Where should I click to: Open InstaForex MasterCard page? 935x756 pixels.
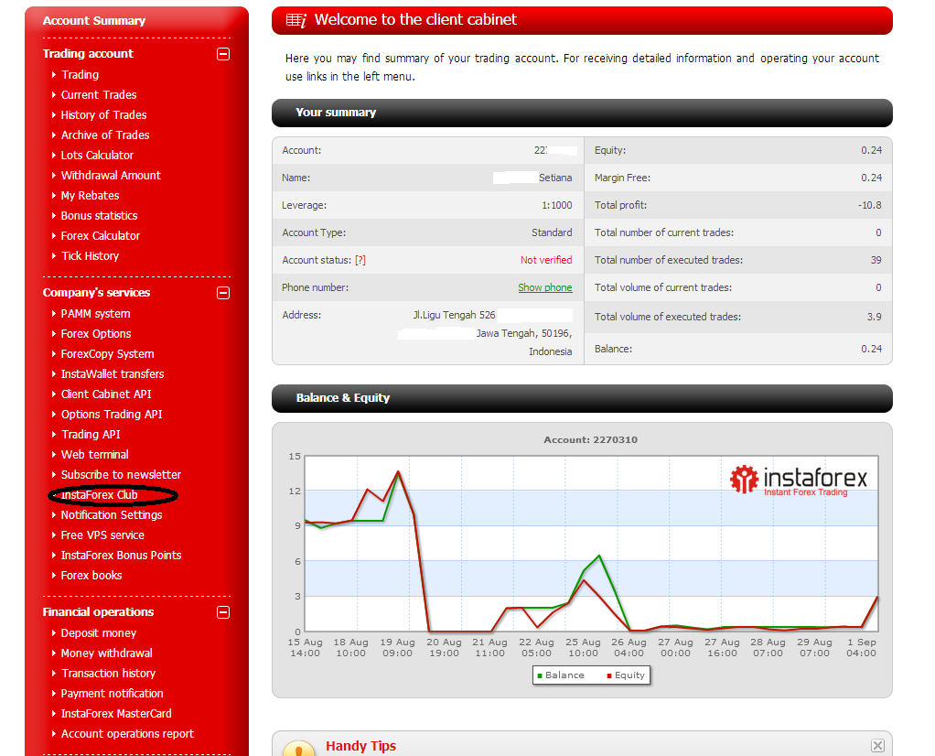[116, 714]
